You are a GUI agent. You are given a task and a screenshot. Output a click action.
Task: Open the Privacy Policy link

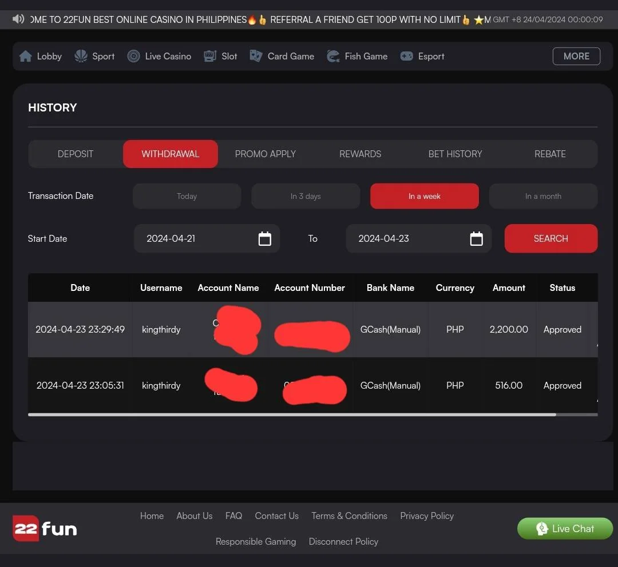pyautogui.click(x=427, y=516)
